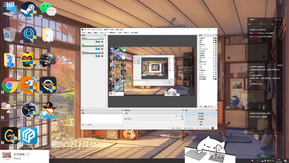Add a new scene with plus icon

tap(83, 125)
